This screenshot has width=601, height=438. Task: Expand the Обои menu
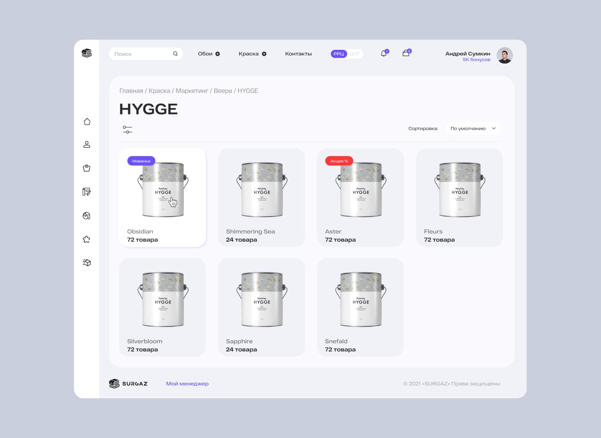(209, 54)
